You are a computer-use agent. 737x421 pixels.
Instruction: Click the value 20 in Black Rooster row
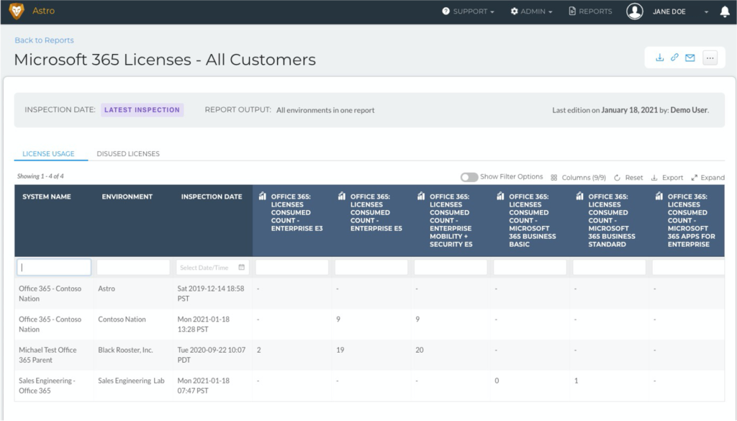click(x=420, y=350)
